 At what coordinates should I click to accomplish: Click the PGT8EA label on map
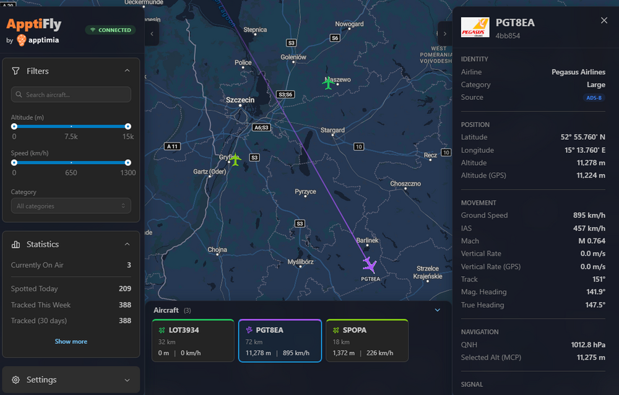pos(370,279)
